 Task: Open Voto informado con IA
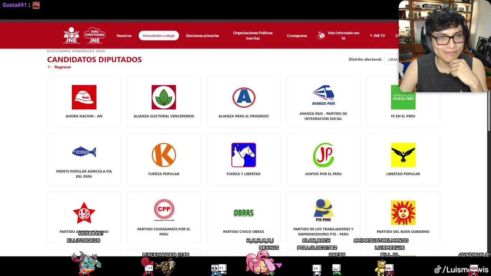tap(343, 36)
